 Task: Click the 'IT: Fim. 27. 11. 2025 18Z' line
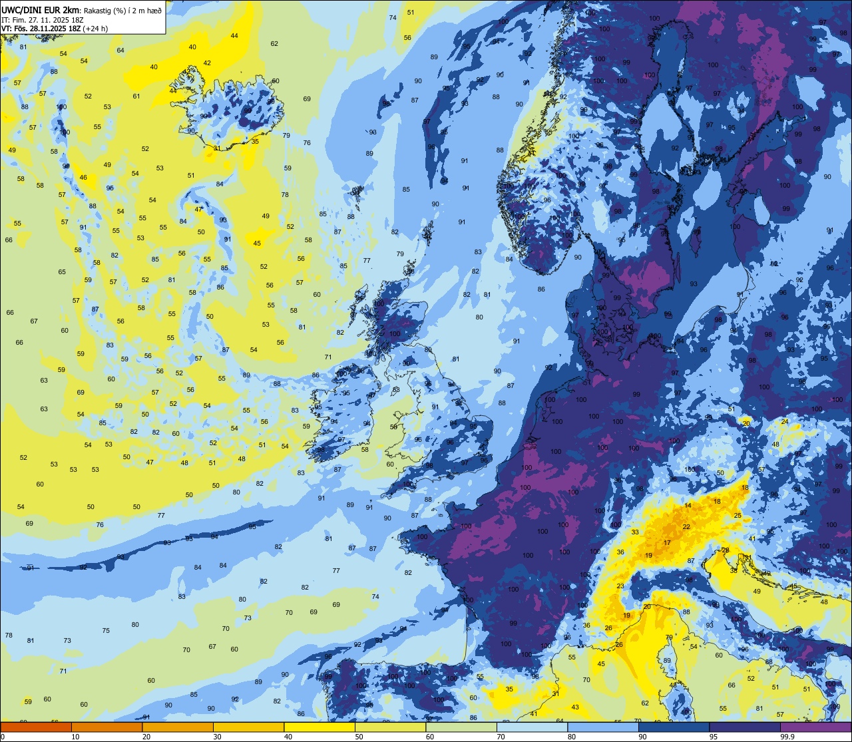point(42,19)
